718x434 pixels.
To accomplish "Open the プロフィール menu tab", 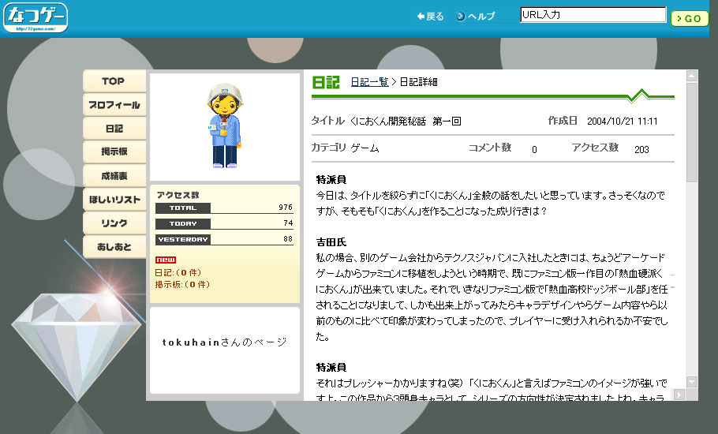I will pyautogui.click(x=114, y=105).
